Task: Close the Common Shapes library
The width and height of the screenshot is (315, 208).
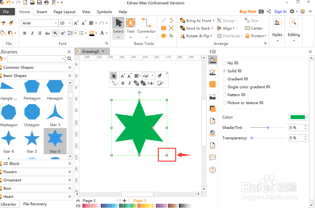Action: [x=70, y=68]
